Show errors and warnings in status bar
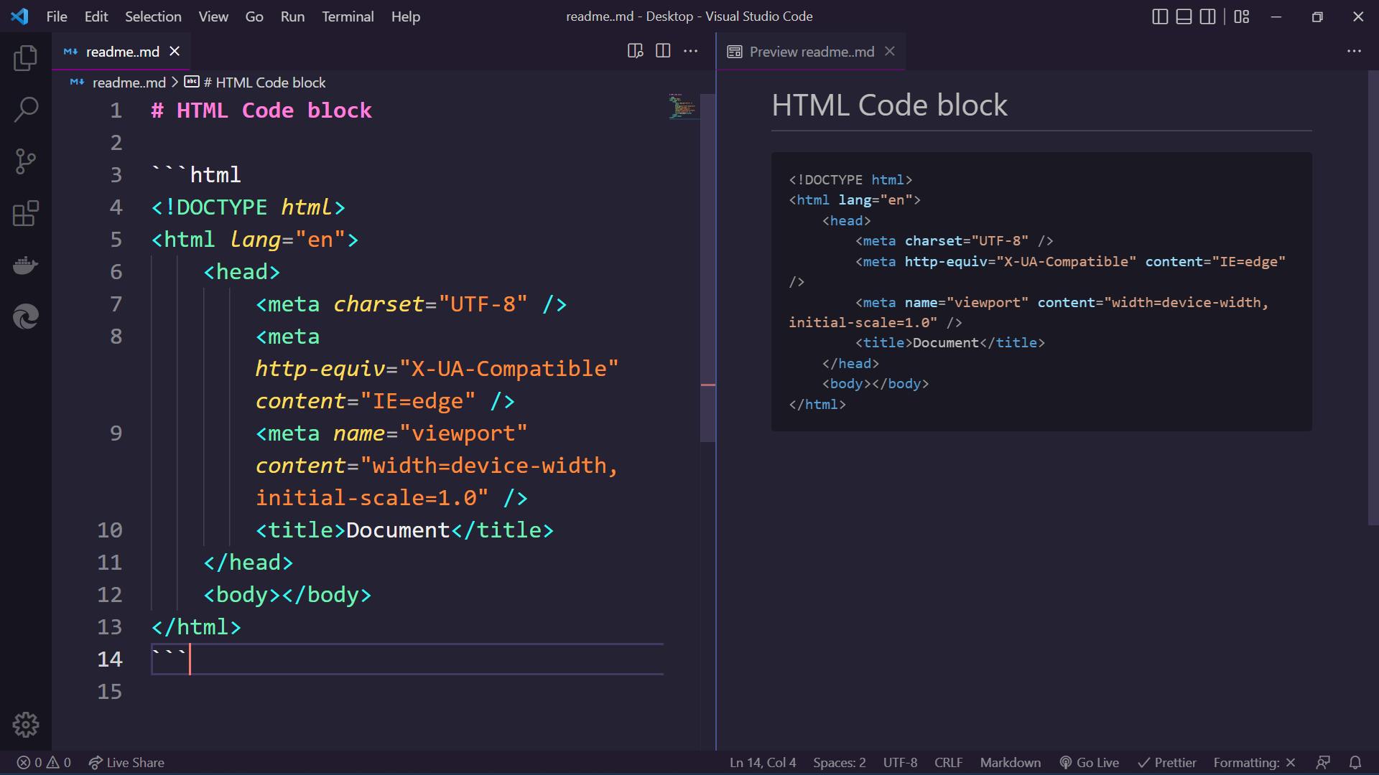 [x=44, y=762]
